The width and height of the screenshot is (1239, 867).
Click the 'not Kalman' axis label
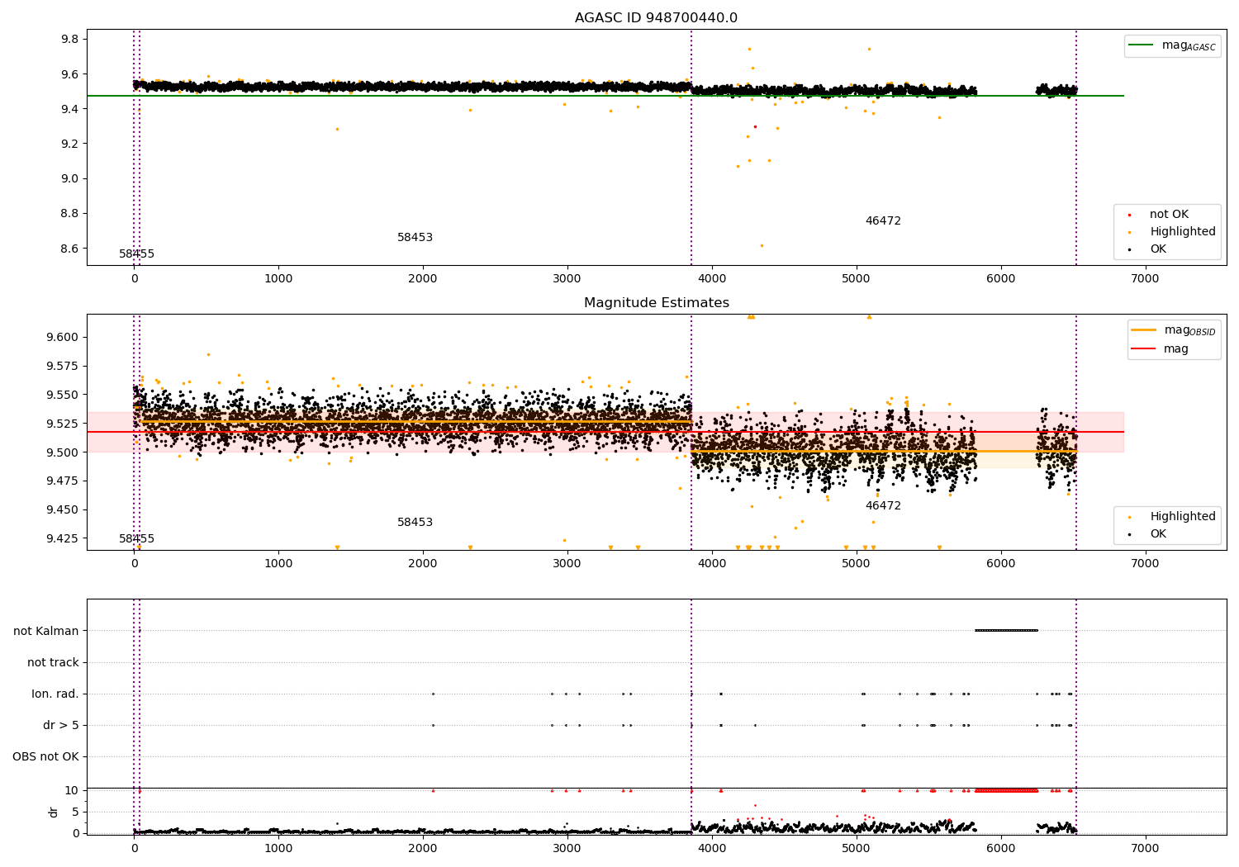[x=46, y=632]
